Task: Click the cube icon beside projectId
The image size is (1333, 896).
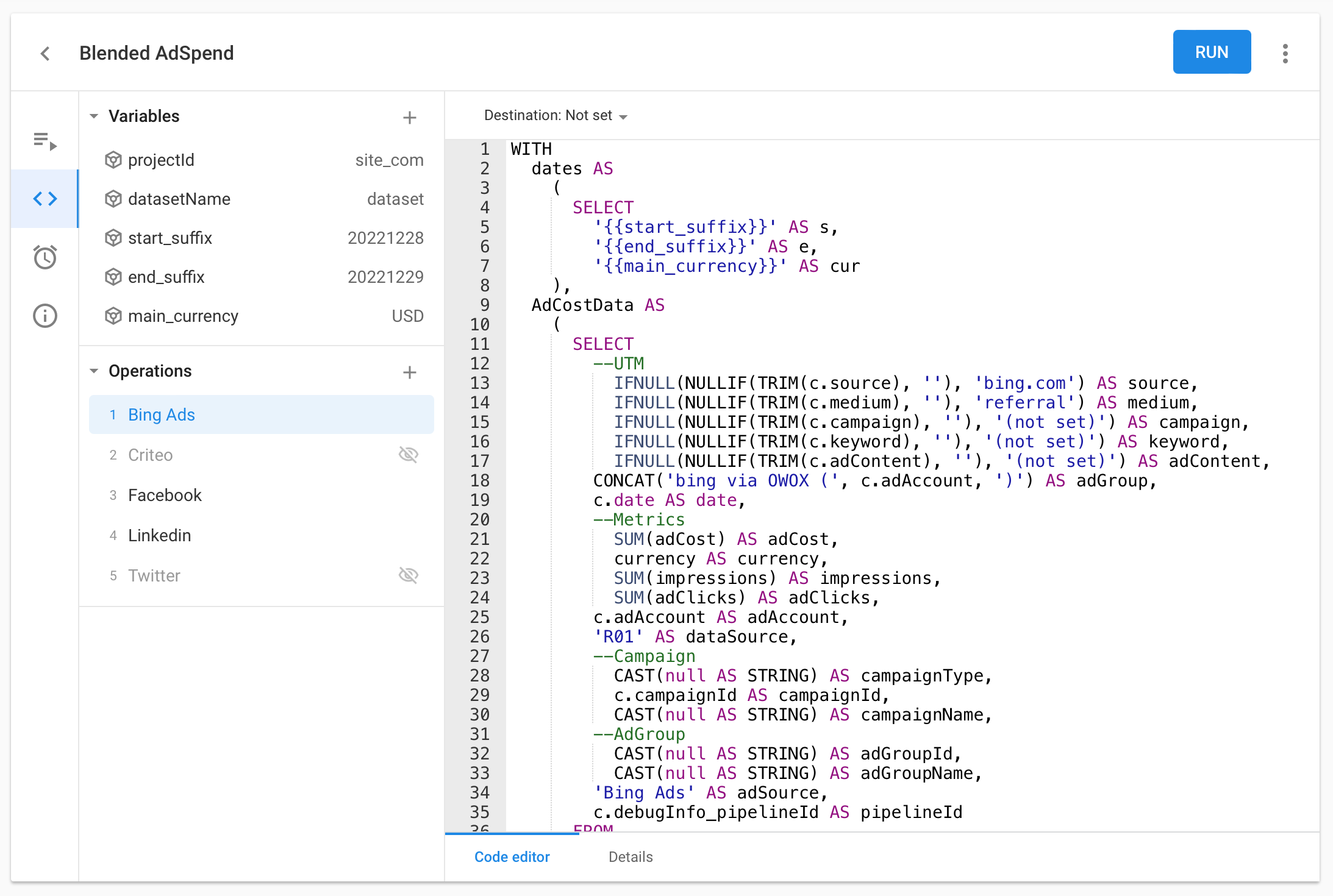Action: click(x=113, y=160)
